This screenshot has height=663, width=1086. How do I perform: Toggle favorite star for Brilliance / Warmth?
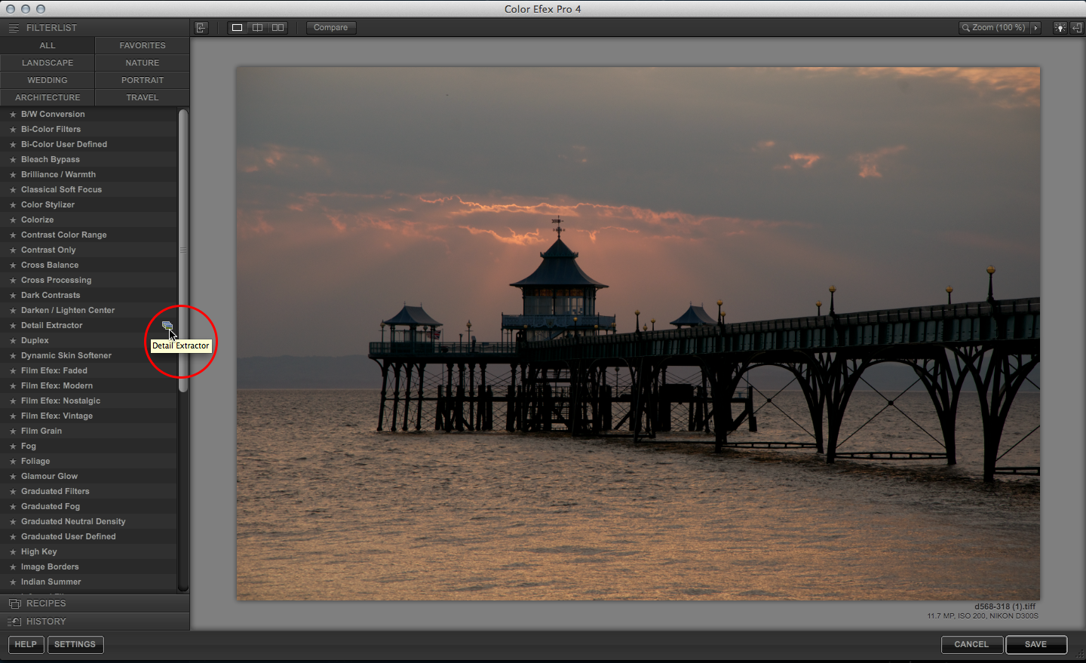pyautogui.click(x=13, y=175)
